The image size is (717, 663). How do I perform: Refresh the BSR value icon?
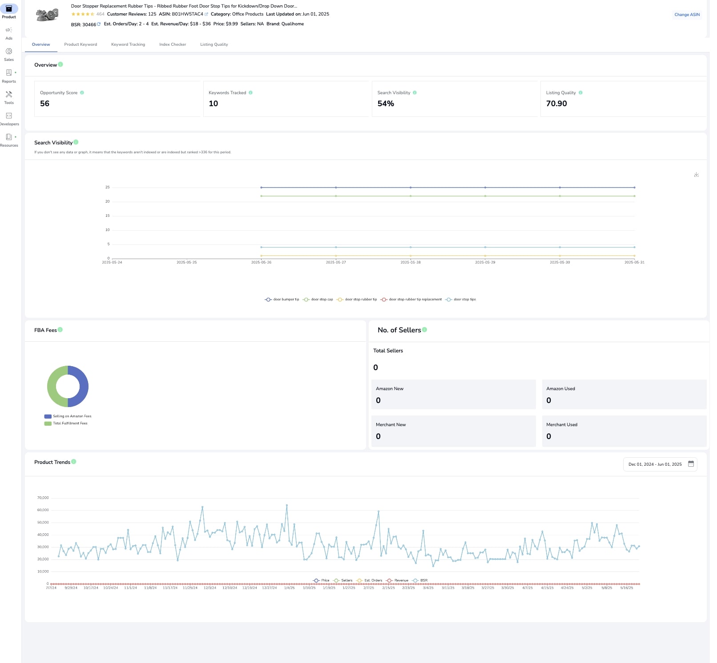coord(99,24)
